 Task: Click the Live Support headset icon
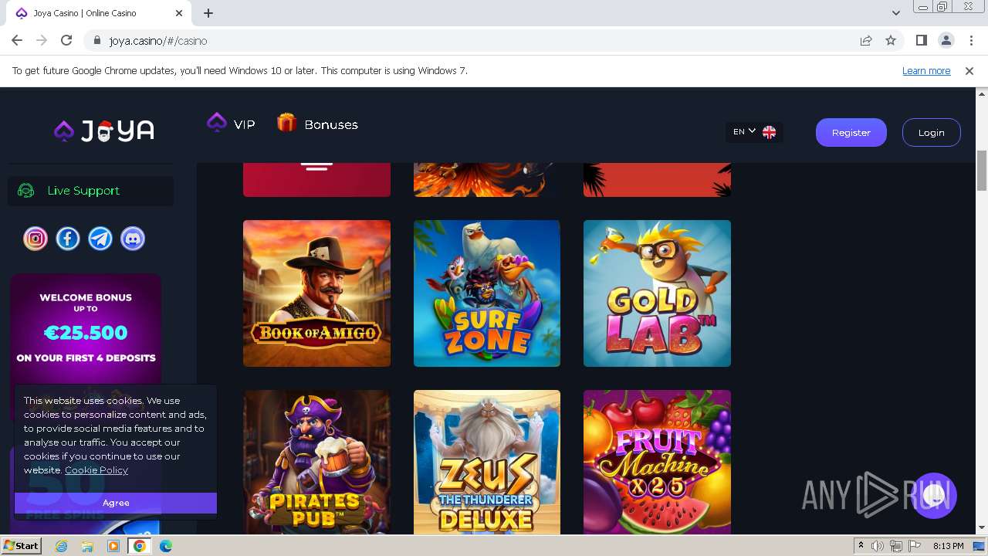click(26, 191)
